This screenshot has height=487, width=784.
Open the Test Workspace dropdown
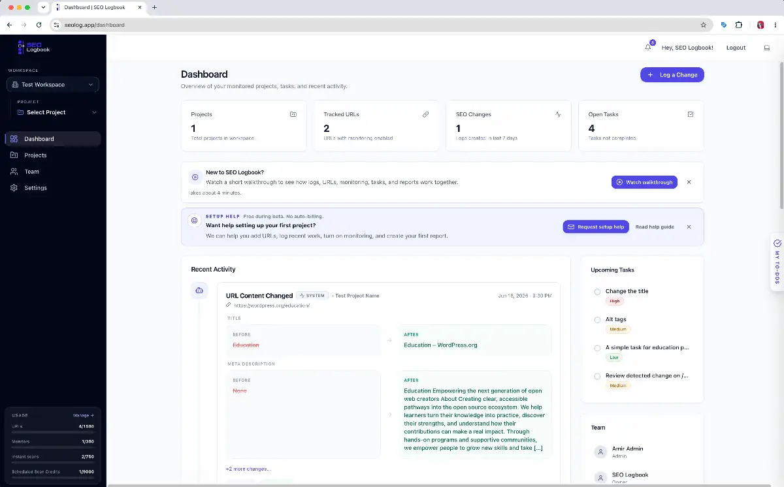[x=53, y=85]
